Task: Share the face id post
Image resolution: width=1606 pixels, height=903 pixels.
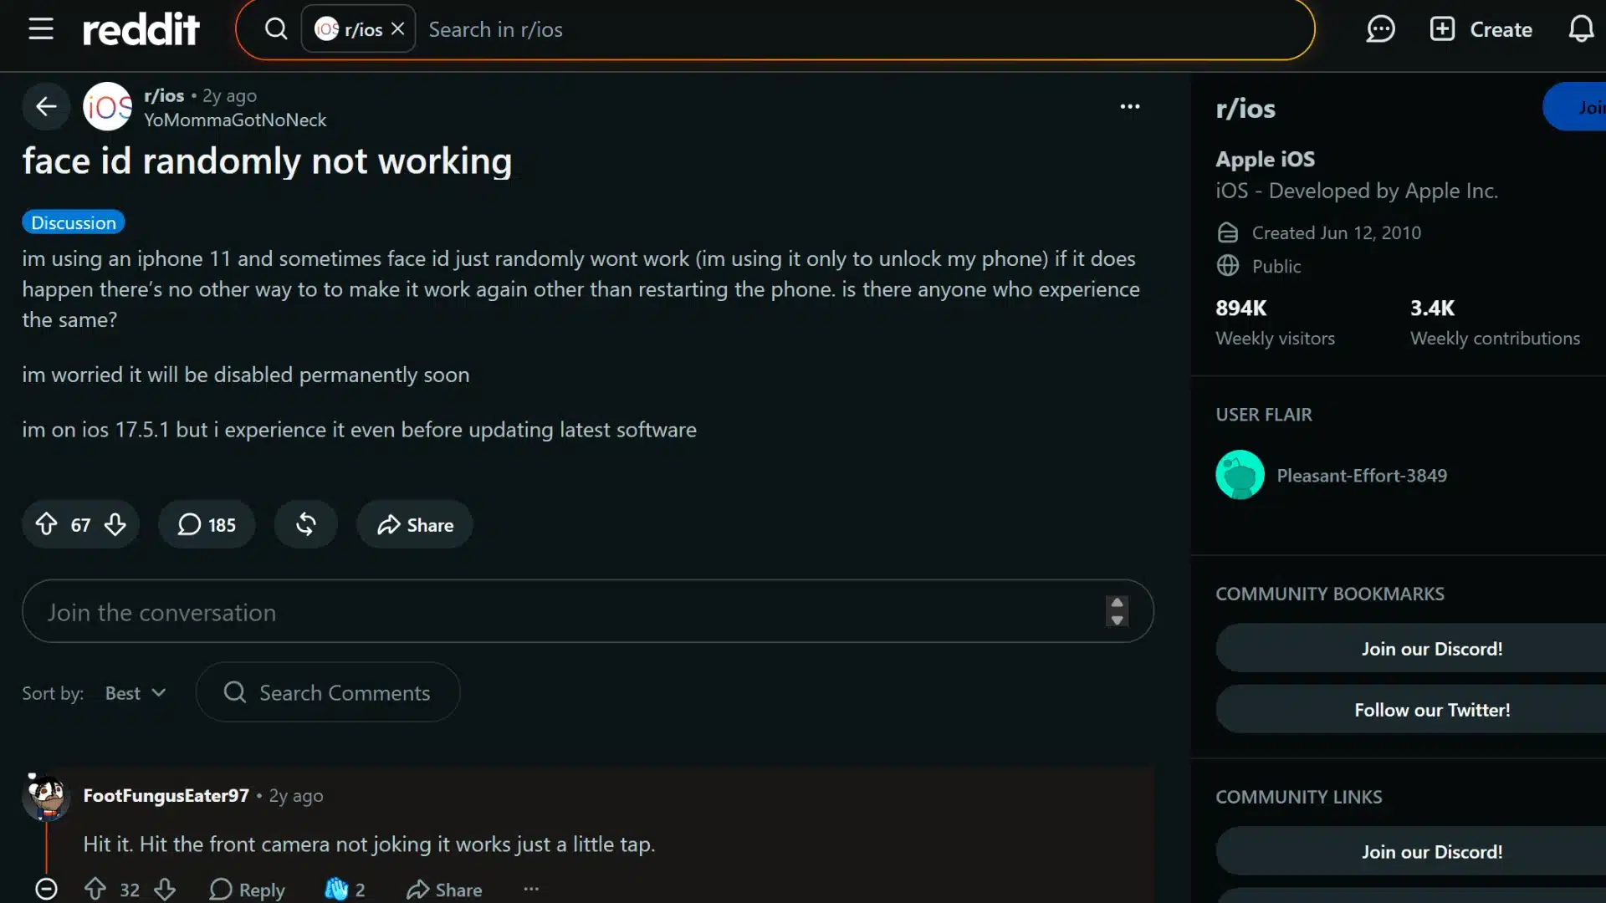Action: tap(415, 524)
